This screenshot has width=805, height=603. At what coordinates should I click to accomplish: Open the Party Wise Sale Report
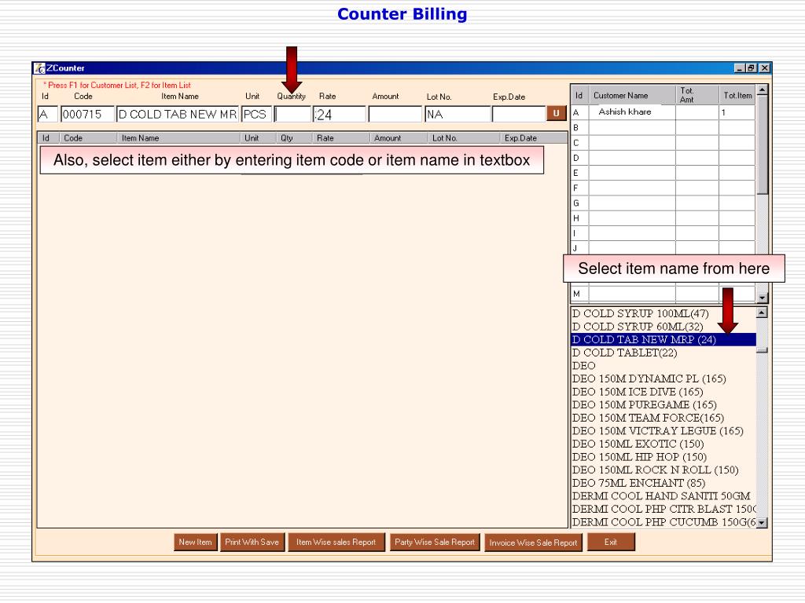point(434,542)
